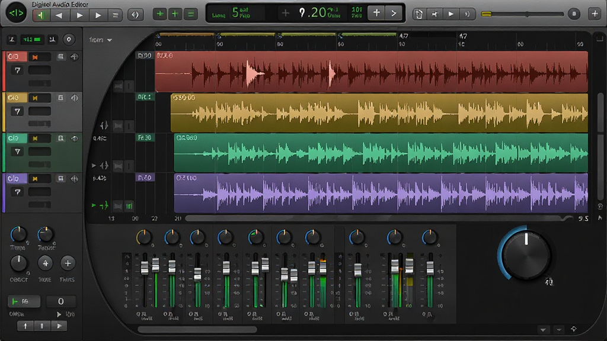This screenshot has height=341, width=607.
Task: Toggle the green meter button above track list
Action: 31,40
